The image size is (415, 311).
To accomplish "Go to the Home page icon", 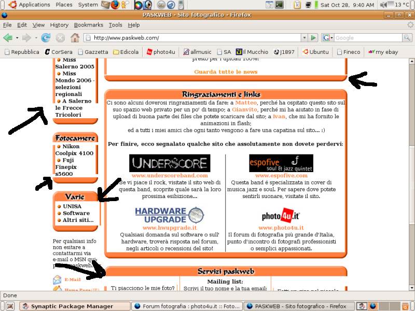I will click(75, 37).
